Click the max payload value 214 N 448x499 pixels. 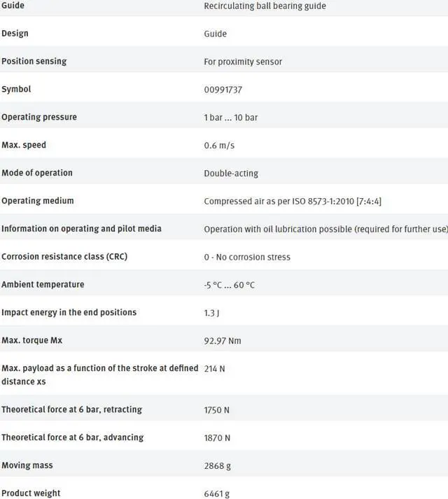coord(214,368)
